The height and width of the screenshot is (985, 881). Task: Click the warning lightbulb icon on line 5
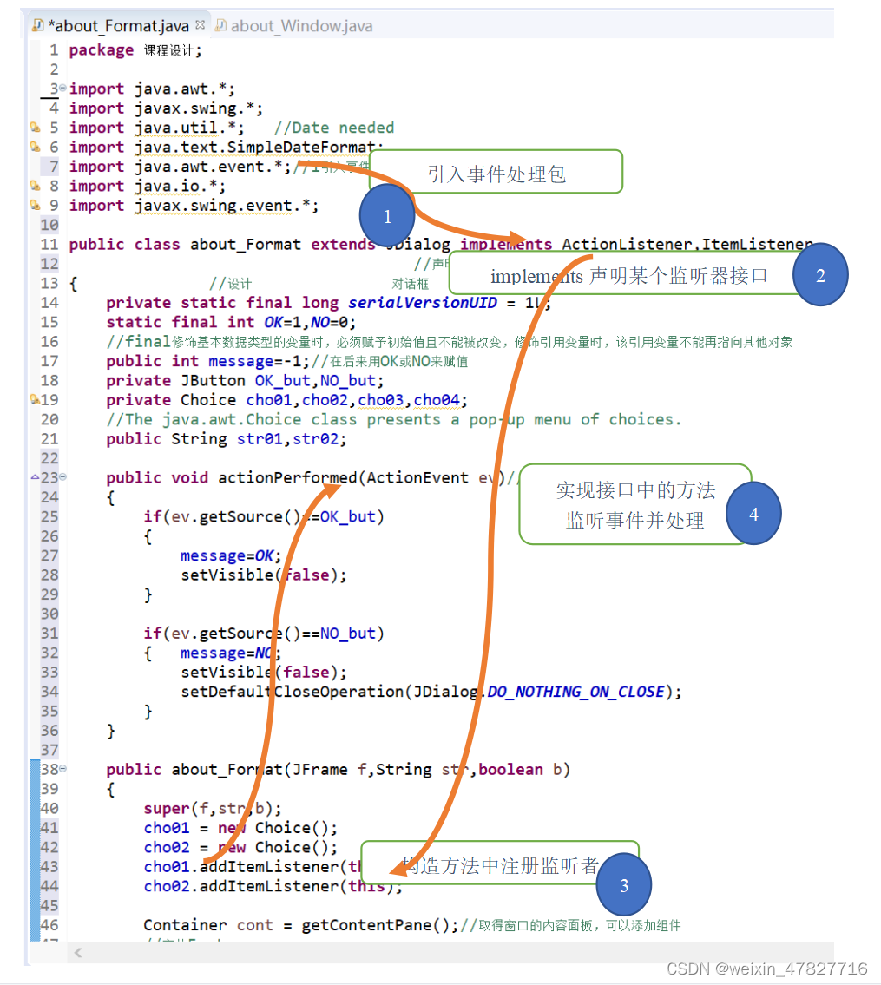coord(35,128)
